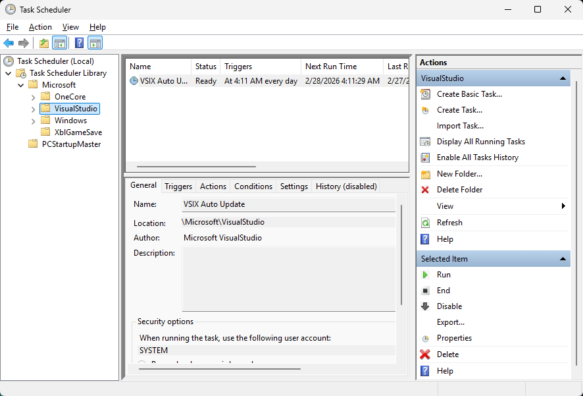This screenshot has height=396, width=583.
Task: Expand the Windows folder node
Action: click(33, 121)
